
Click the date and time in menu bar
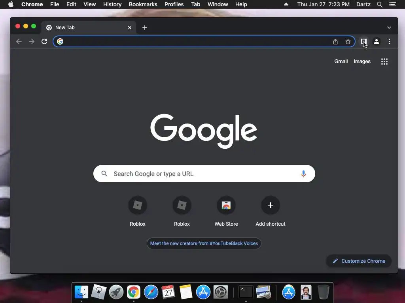(x=324, y=4)
